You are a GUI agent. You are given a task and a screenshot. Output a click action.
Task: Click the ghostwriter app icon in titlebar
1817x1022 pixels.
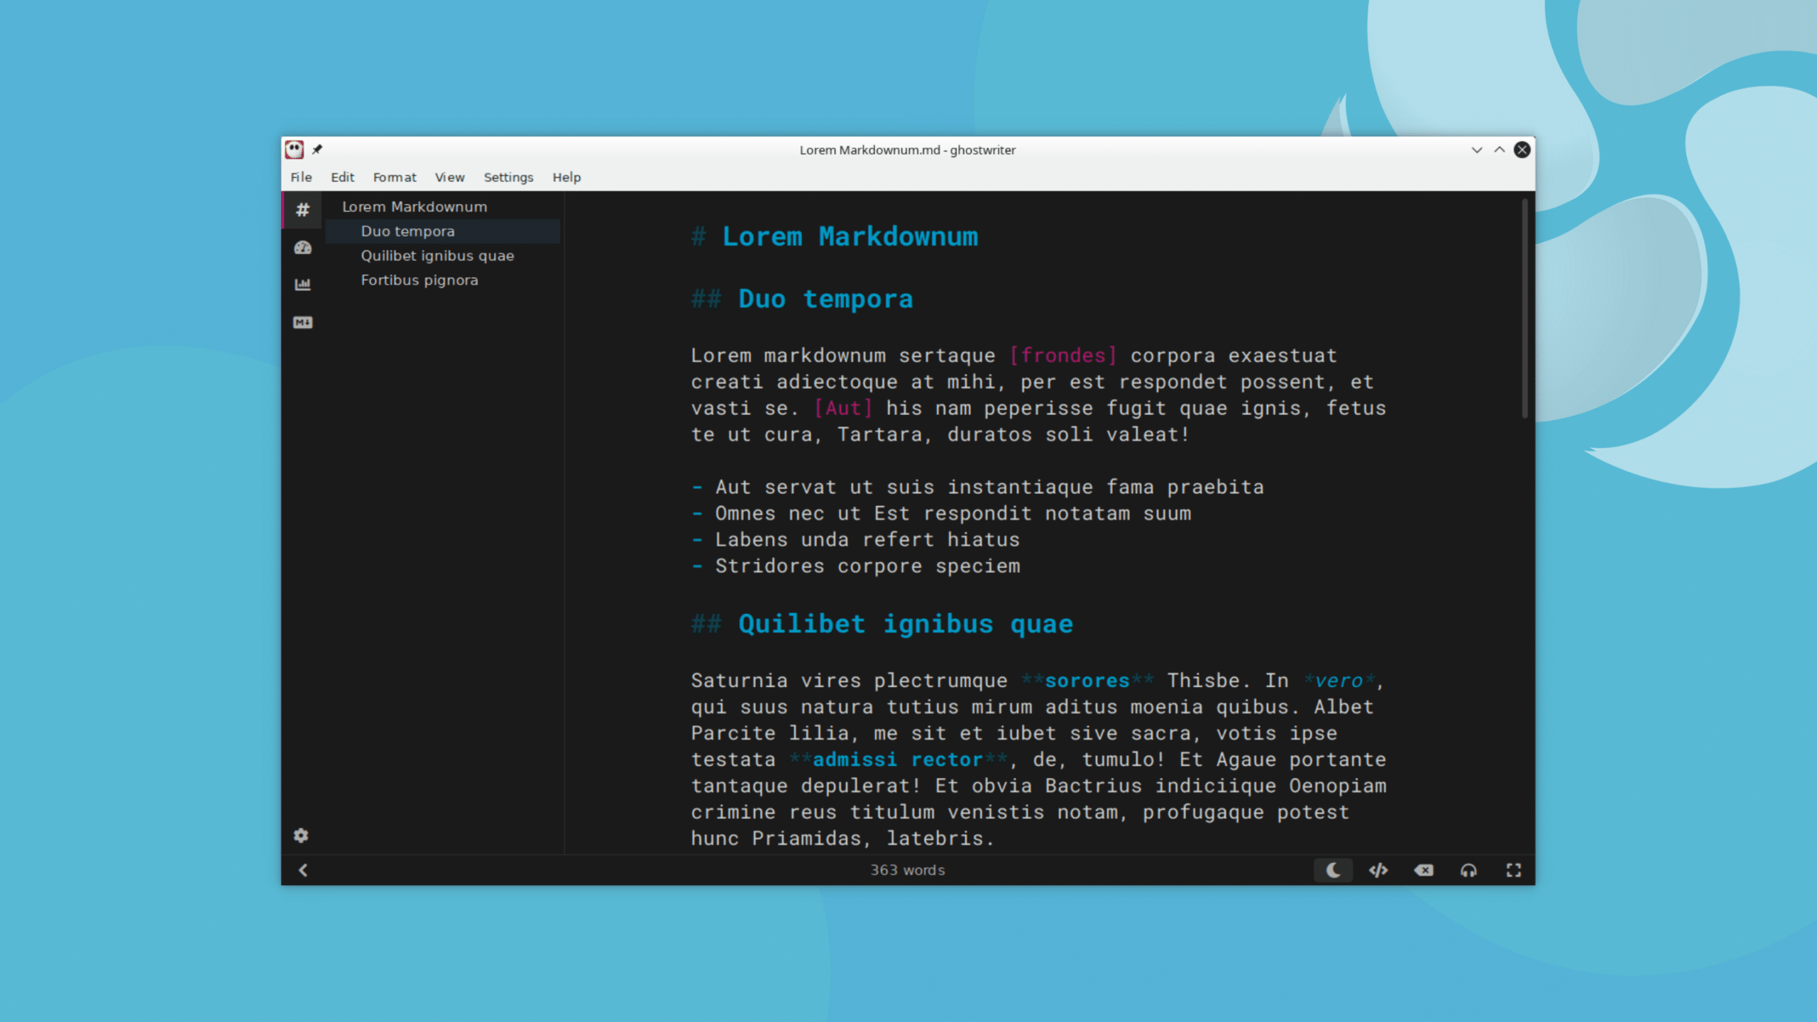point(295,150)
